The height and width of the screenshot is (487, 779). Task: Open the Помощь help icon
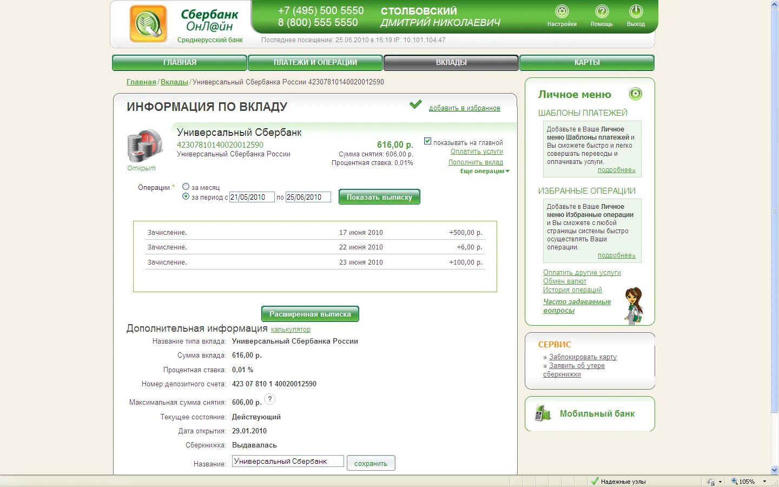click(x=602, y=11)
